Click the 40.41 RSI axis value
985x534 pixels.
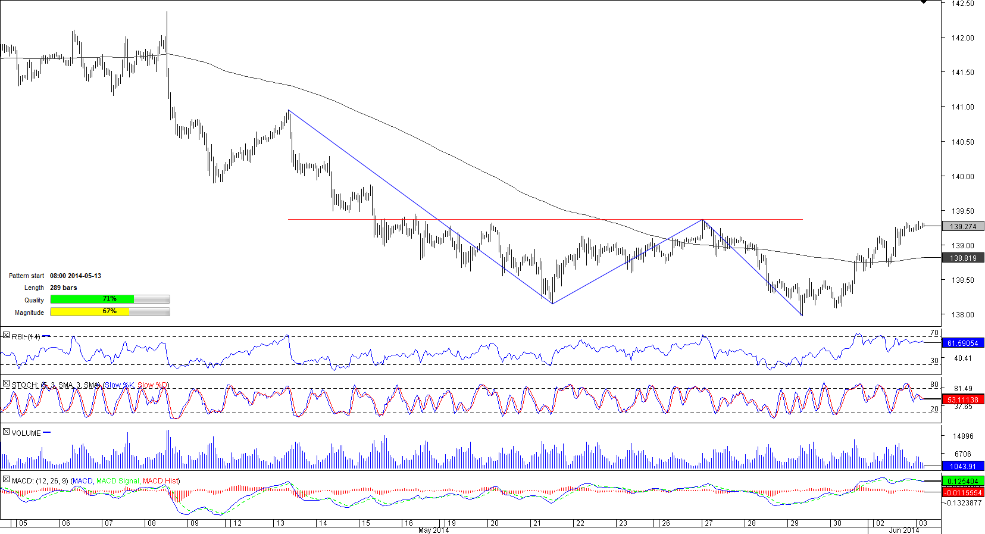962,358
